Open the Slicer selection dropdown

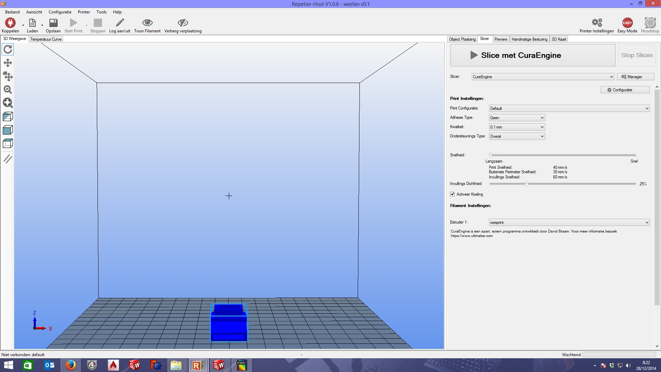click(543, 77)
